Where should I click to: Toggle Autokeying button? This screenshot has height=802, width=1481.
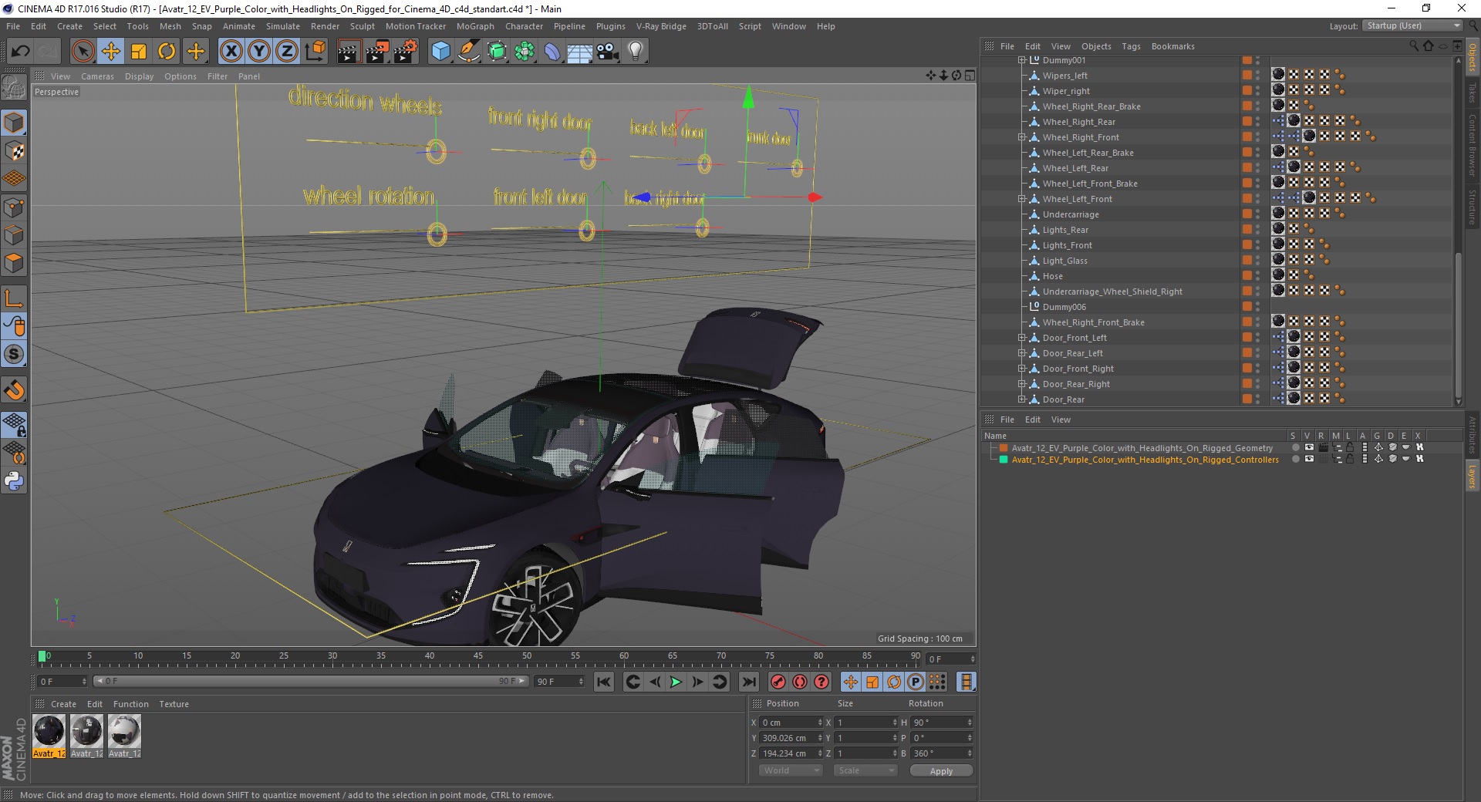[x=799, y=682]
